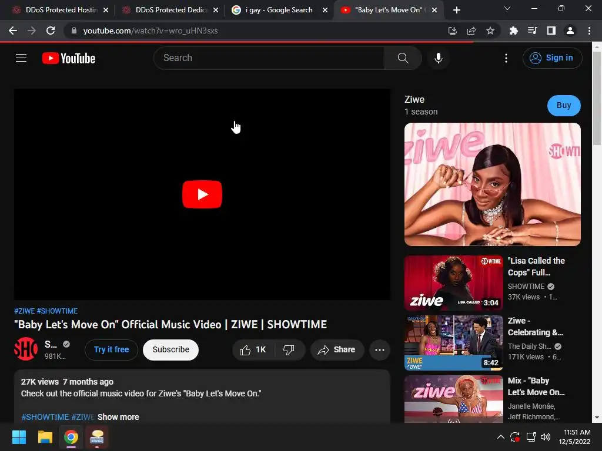Share this page from address bar
This screenshot has height=451, width=602.
(471, 31)
